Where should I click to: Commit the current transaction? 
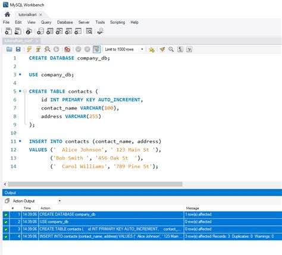79,49
